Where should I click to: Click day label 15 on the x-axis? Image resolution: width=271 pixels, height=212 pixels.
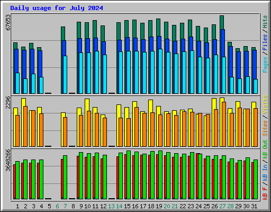tap(127, 206)
